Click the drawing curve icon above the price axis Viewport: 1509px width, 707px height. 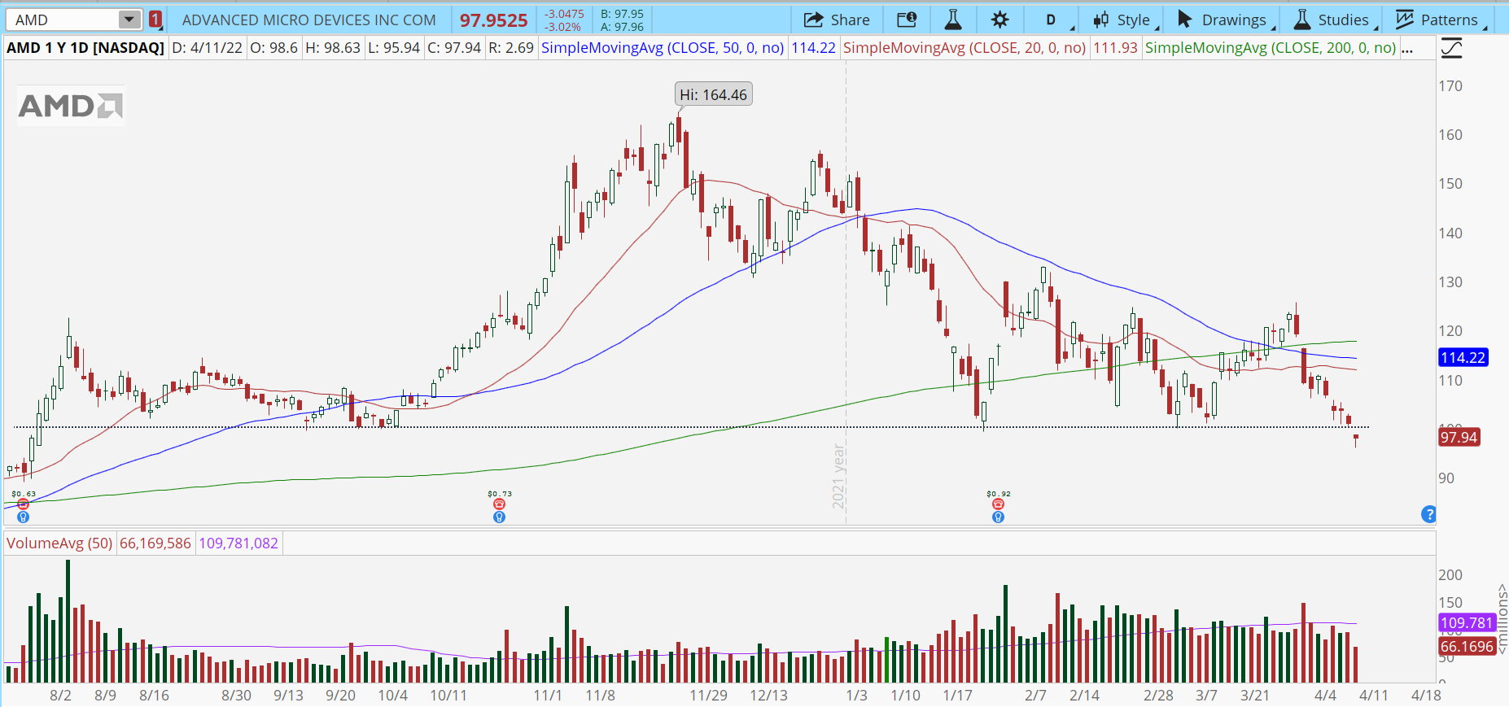pyautogui.click(x=1451, y=49)
